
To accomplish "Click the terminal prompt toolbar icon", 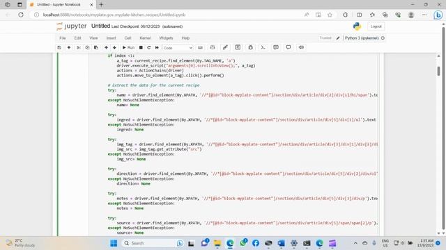I will click(x=263, y=48).
